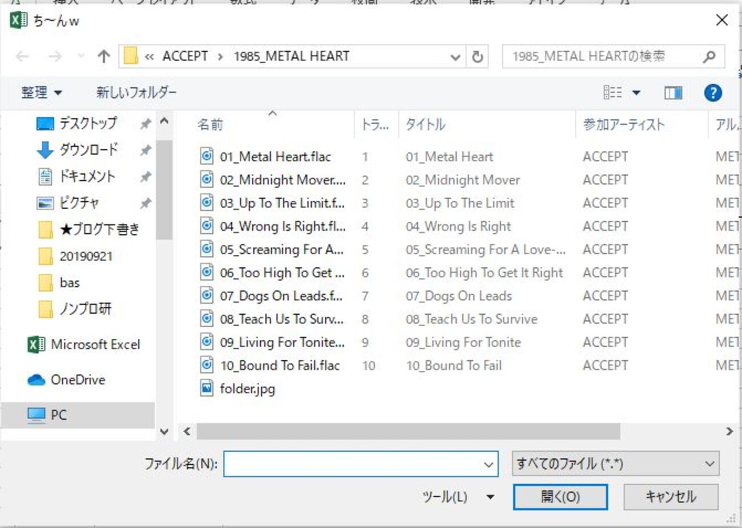Screen dimensions: 742x528
Task: Toggle the preview pane icon
Action: 673,92
